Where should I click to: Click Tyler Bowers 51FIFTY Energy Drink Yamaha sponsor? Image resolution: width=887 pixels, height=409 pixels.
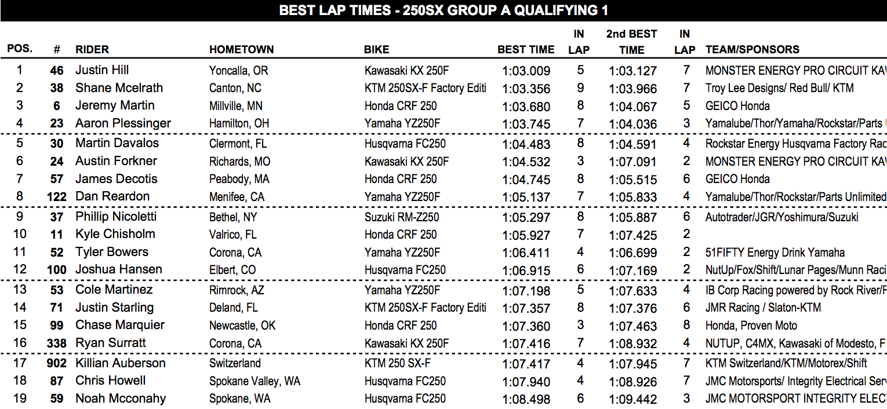pyautogui.click(x=775, y=253)
